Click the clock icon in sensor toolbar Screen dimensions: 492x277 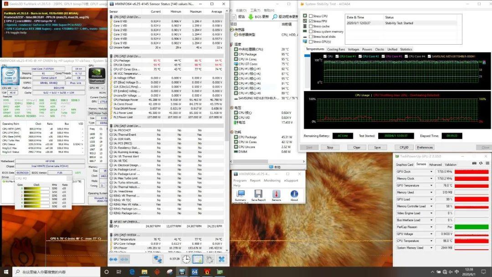pos(186,259)
